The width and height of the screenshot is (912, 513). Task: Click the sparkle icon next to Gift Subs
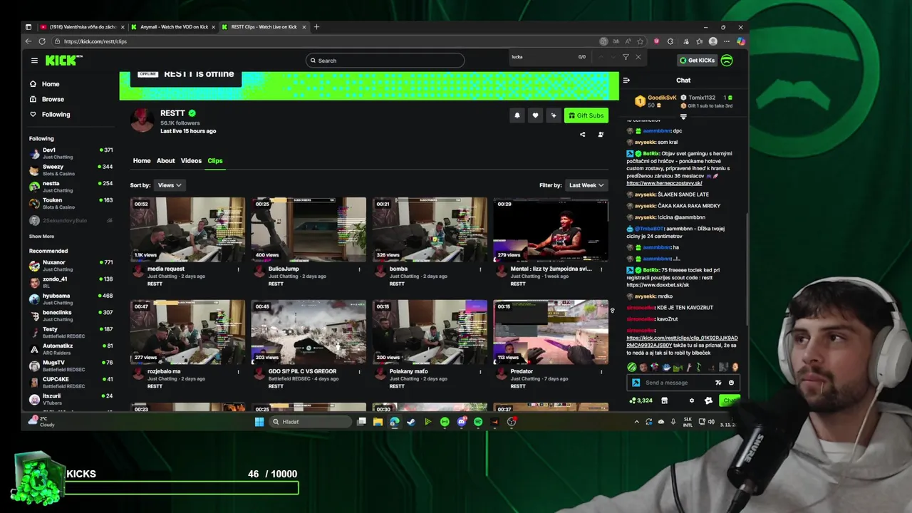[x=553, y=115]
